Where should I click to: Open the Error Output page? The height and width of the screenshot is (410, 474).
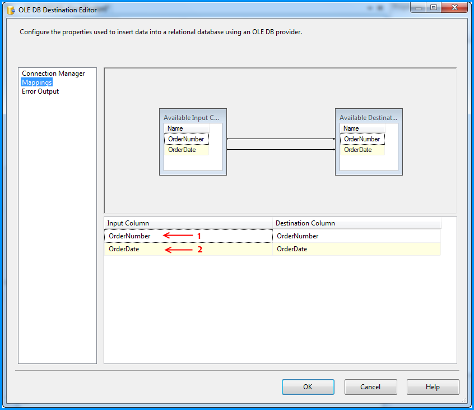pos(40,91)
